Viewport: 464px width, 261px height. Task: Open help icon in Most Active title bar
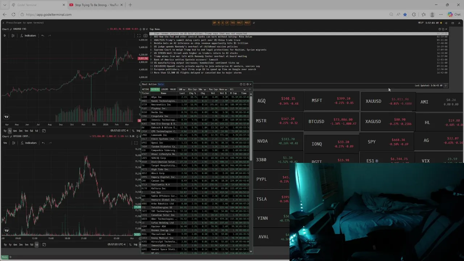click(x=241, y=84)
